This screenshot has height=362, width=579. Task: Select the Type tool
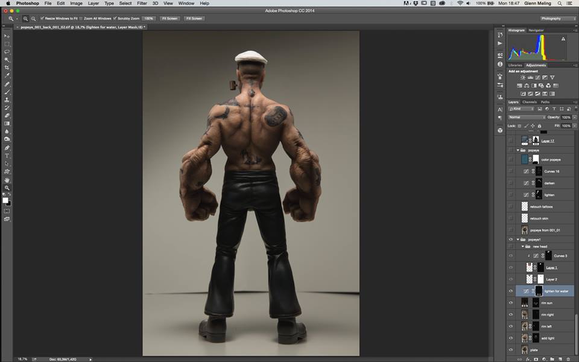click(7, 156)
